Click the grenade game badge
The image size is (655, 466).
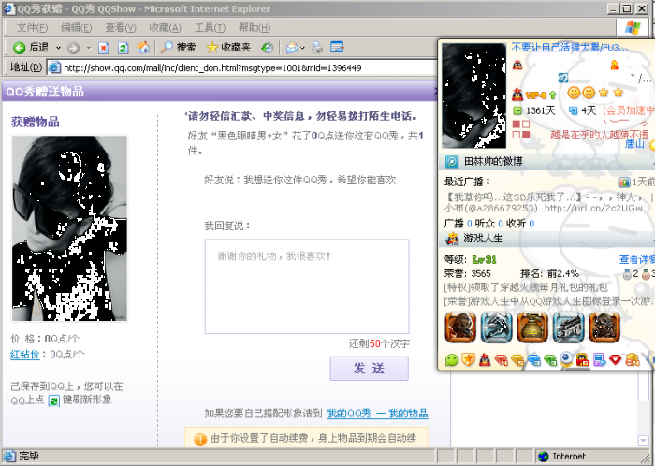point(532,328)
